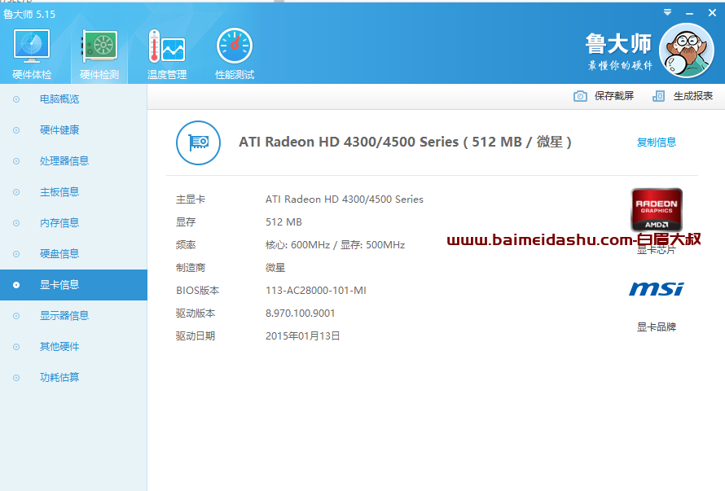Click the 硬件检测 tab label
725x491 pixels.
[99, 74]
